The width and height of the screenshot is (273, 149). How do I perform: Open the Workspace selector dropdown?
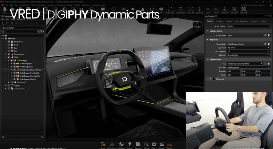tap(254, 5)
